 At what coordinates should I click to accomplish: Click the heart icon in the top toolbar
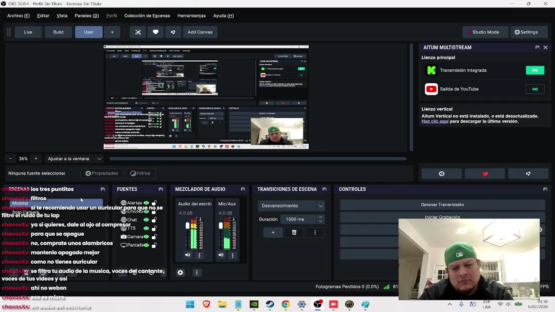point(156,32)
